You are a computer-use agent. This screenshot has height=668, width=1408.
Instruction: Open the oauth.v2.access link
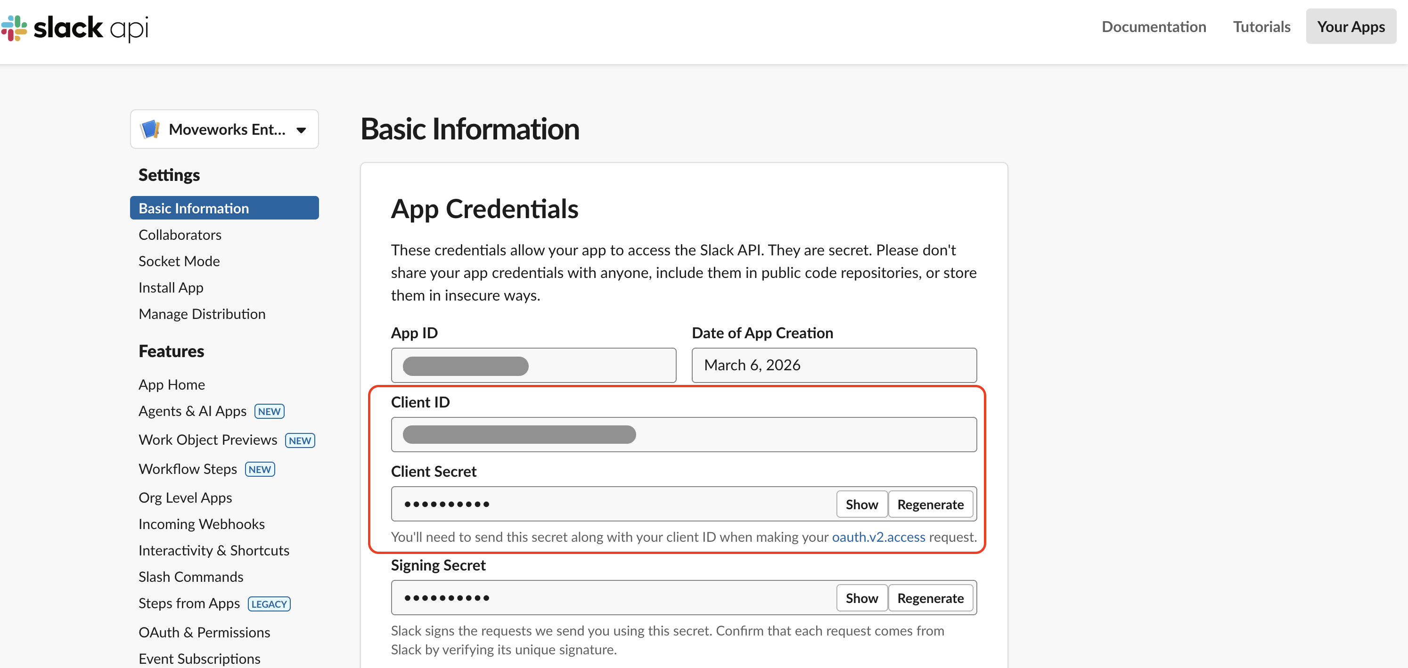[878, 537]
